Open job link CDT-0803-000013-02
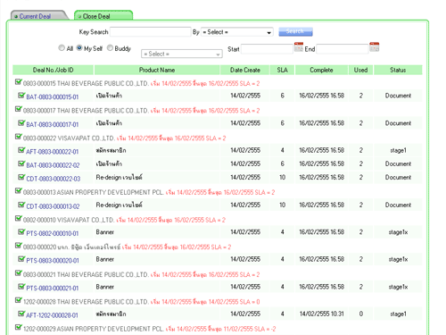 [53, 206]
